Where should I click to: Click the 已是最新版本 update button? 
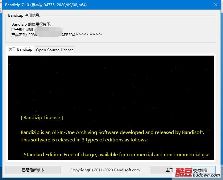(x=33, y=170)
